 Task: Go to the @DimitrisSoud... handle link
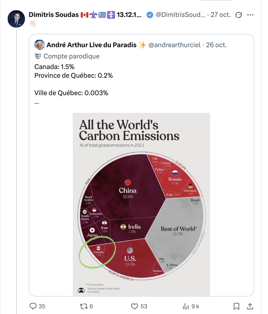click(x=180, y=15)
